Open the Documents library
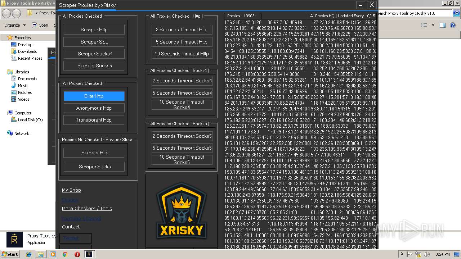This screenshot has width=461, height=259. pyautogui.click(x=28, y=79)
